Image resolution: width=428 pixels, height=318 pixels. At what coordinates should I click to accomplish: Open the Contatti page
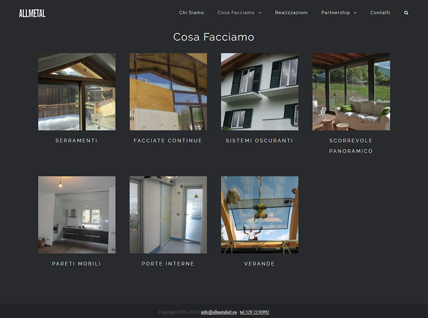(380, 12)
